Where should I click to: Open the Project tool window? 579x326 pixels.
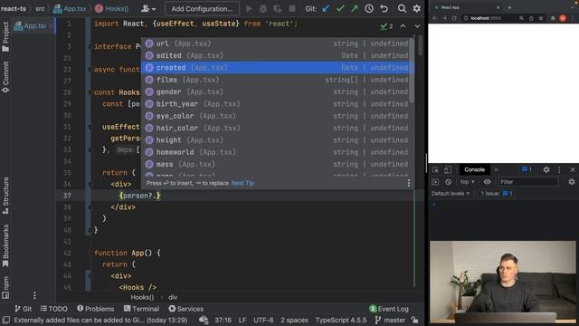[5, 36]
